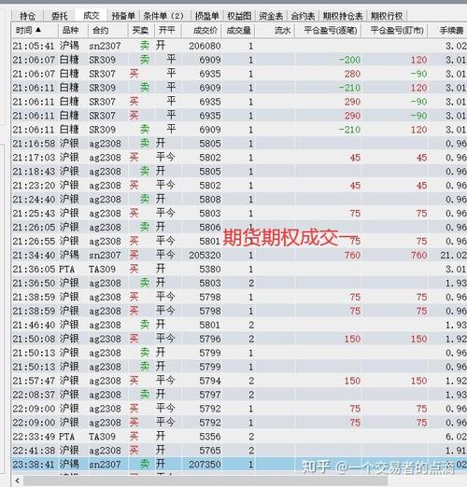Select the 22:41:38 沪银 row
The image size is (467, 487).
click(x=239, y=451)
